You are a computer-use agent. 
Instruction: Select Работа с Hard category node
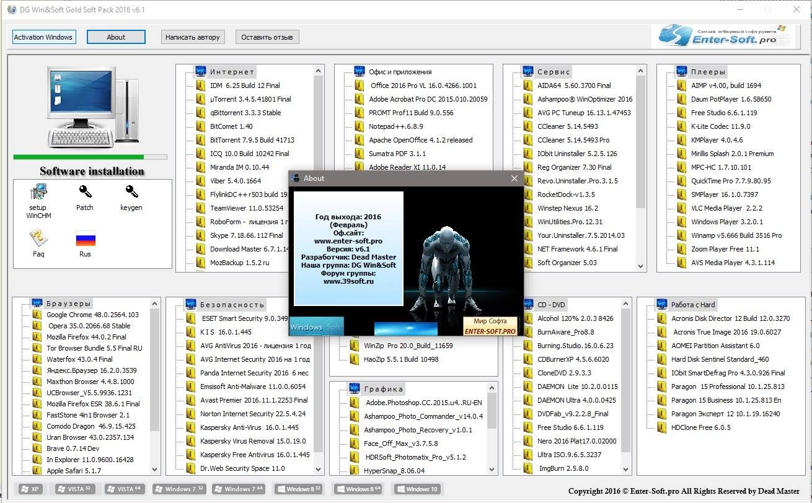(x=693, y=304)
